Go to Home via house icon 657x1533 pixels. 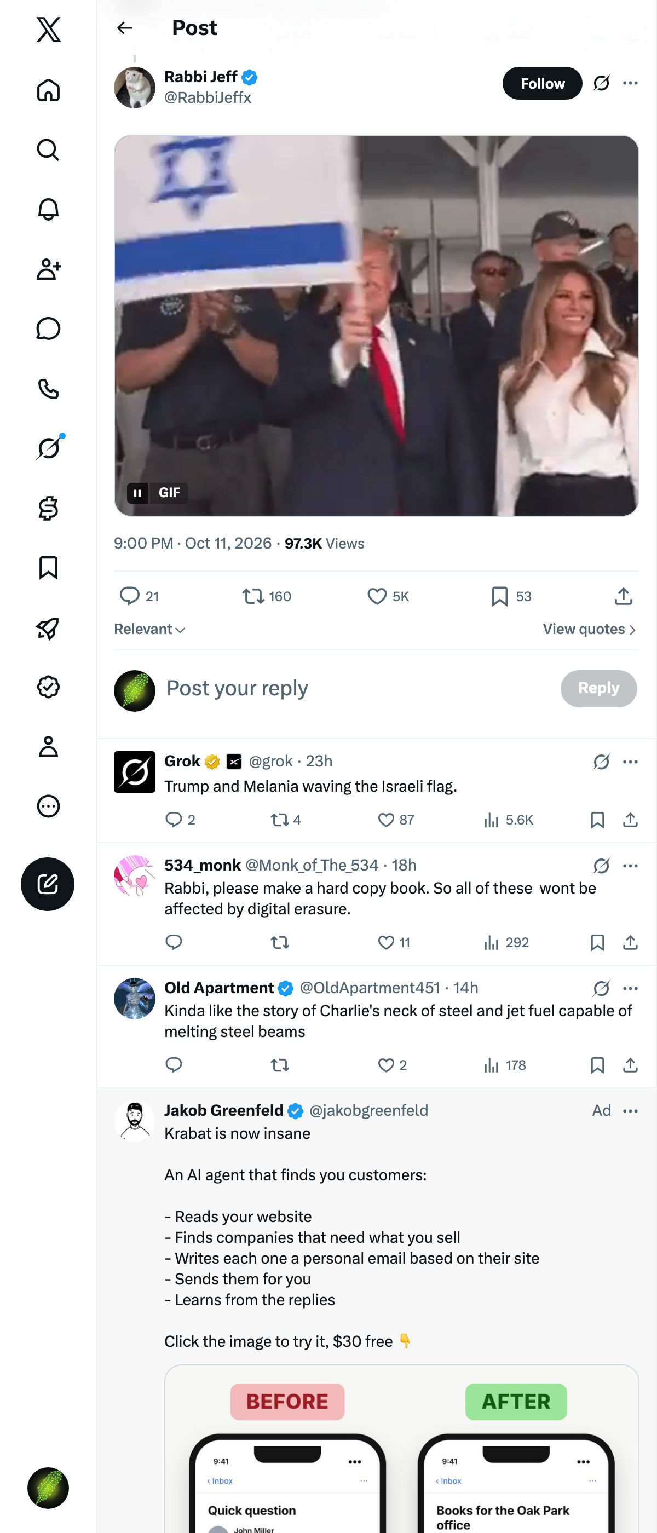48,90
